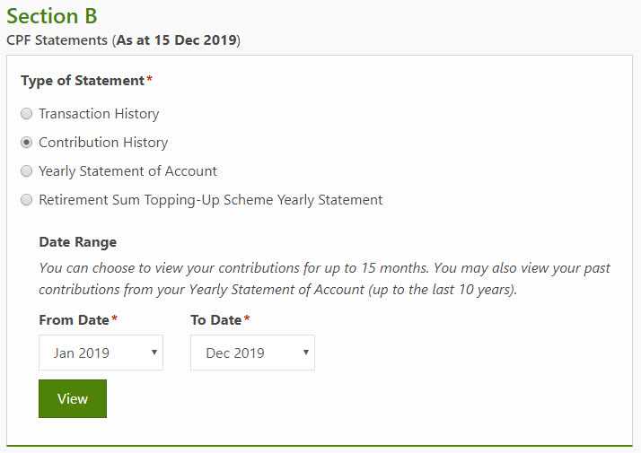Pick the Retirement Sum Topping-Up Scheme radio button
The width and height of the screenshot is (641, 453).
pyautogui.click(x=27, y=200)
